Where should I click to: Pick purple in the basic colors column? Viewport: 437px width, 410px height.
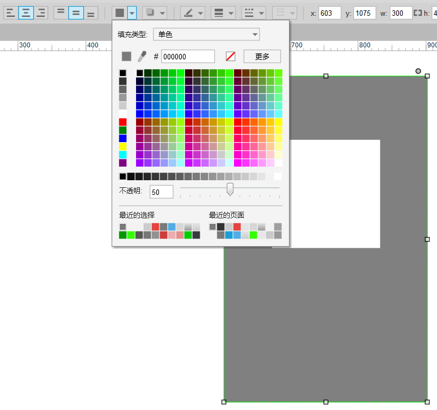(x=122, y=163)
